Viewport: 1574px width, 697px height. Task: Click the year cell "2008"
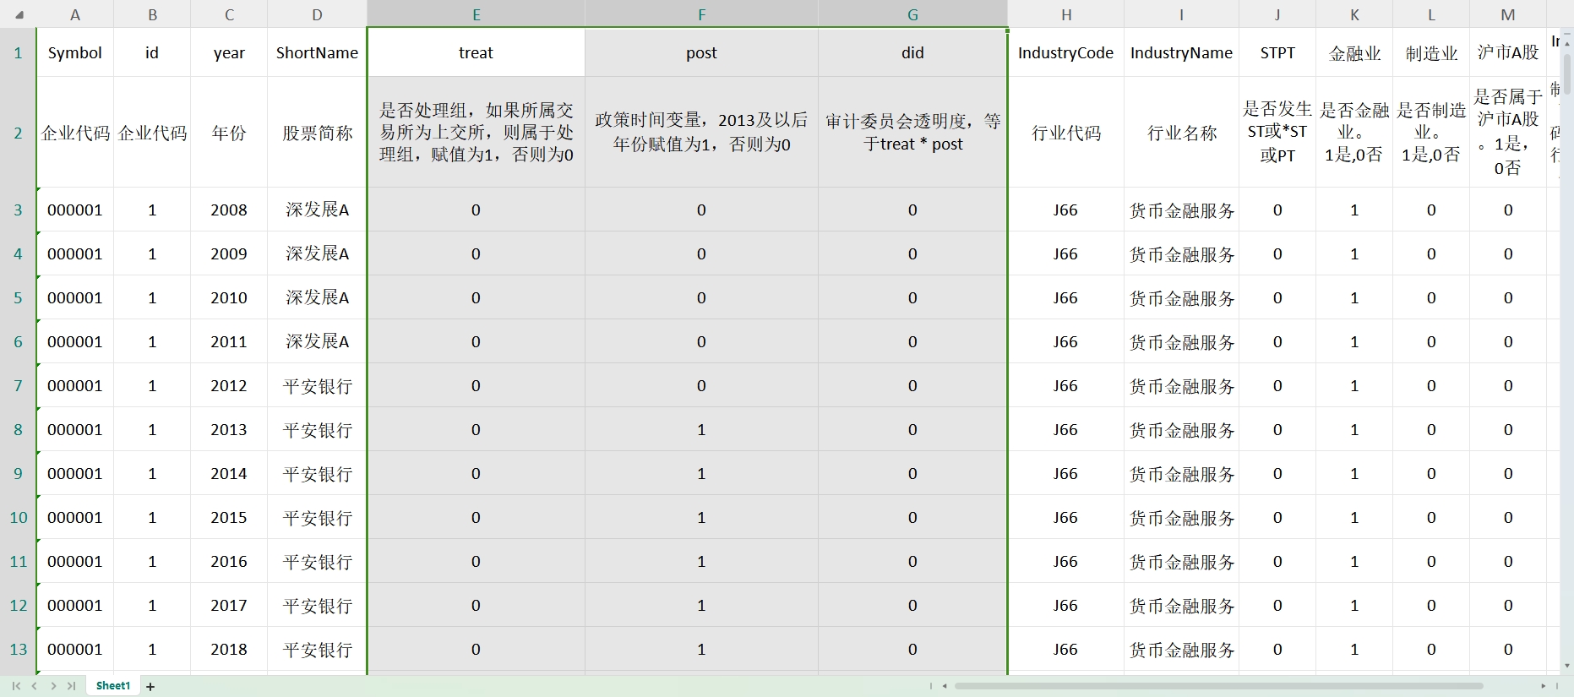229,210
